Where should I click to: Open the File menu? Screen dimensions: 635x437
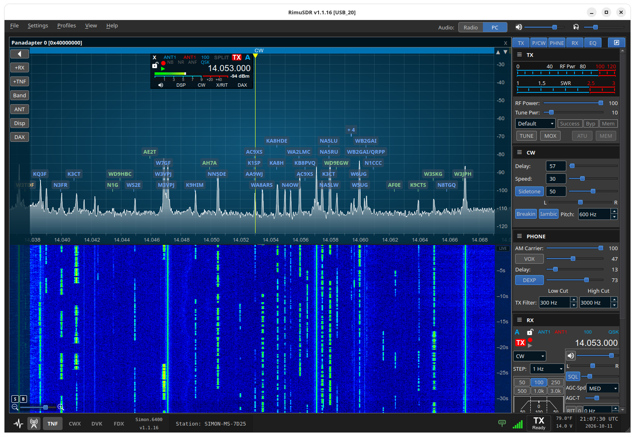(14, 25)
